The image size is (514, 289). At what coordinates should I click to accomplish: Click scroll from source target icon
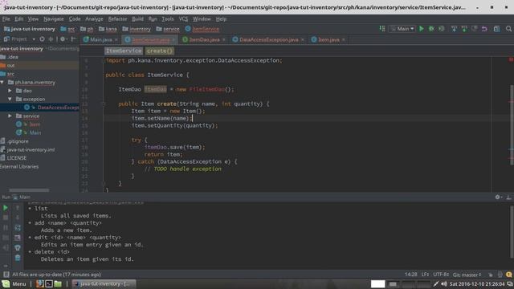[42, 39]
